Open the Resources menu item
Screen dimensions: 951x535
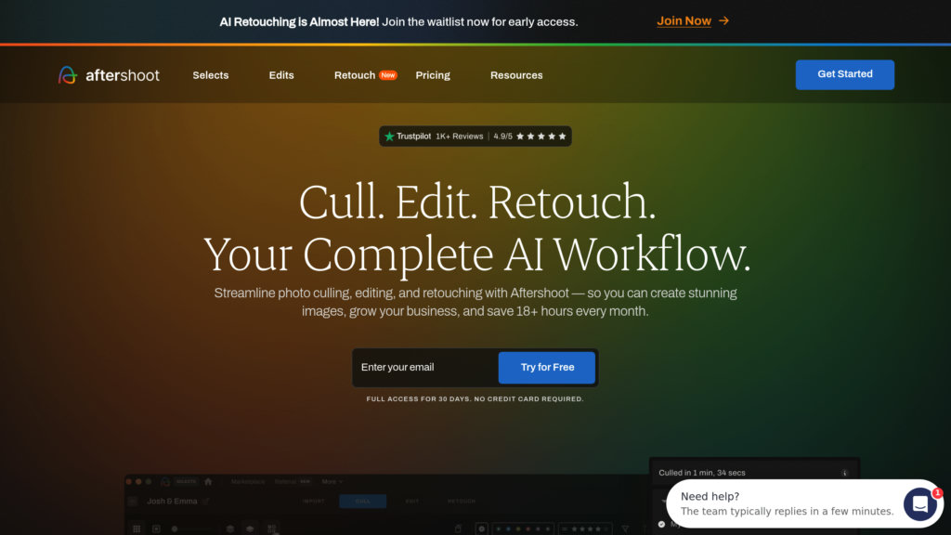[x=516, y=75]
